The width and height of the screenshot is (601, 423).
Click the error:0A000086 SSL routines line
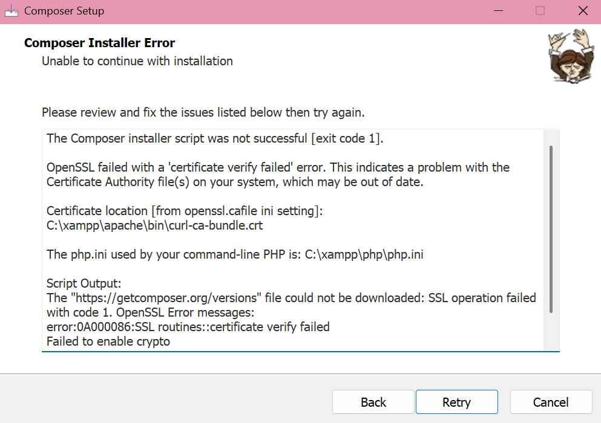(x=188, y=327)
